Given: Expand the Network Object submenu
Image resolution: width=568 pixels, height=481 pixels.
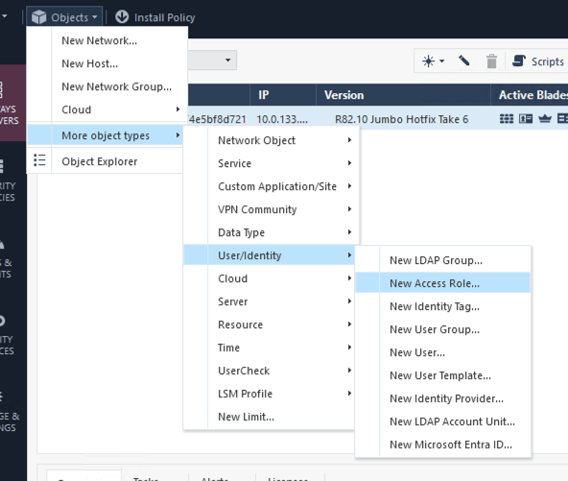Looking at the screenshot, I should (272, 140).
